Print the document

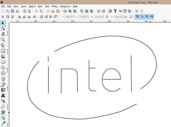pyautogui.click(x=17, y=11)
